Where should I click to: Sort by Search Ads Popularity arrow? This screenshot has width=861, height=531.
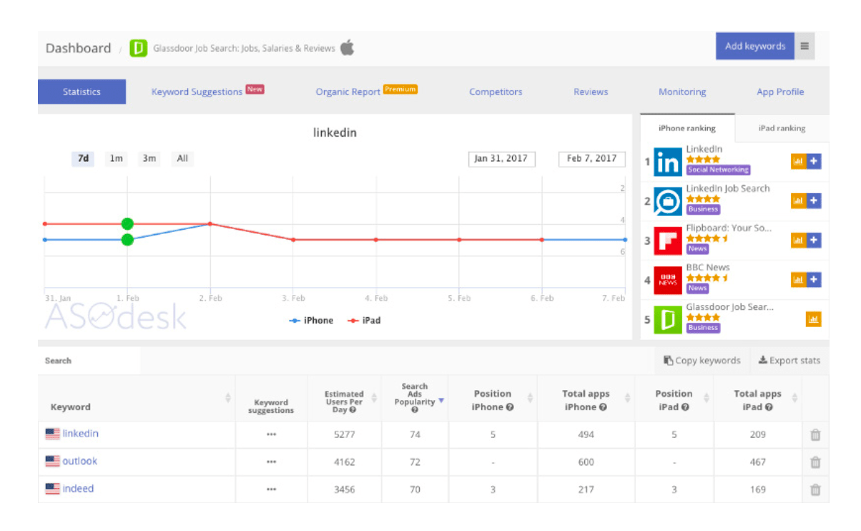point(441,401)
